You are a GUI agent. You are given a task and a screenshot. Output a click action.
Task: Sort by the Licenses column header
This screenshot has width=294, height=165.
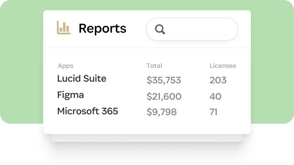pos(223,66)
